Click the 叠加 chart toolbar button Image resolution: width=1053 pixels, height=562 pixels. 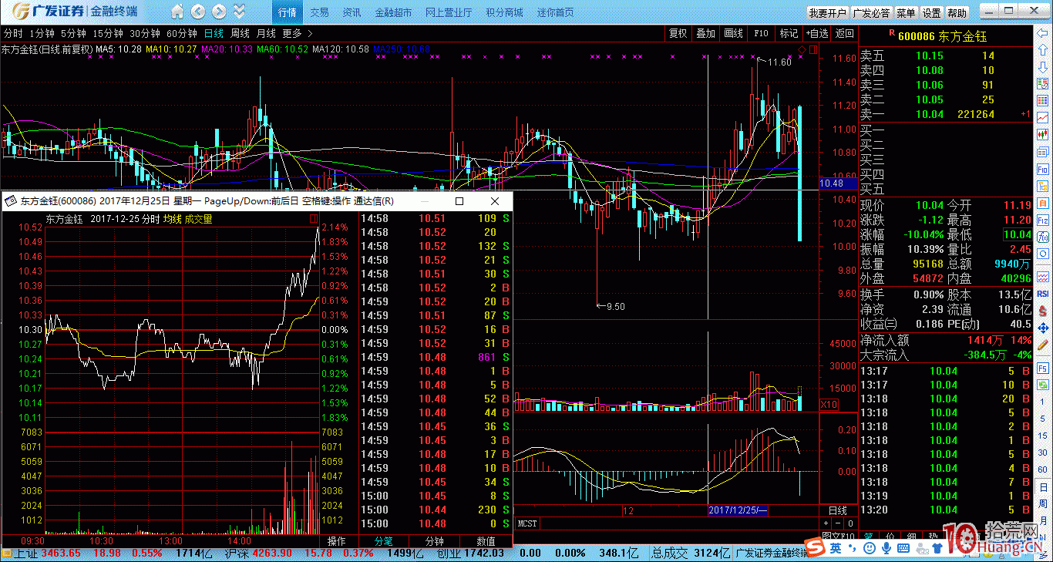pos(706,33)
